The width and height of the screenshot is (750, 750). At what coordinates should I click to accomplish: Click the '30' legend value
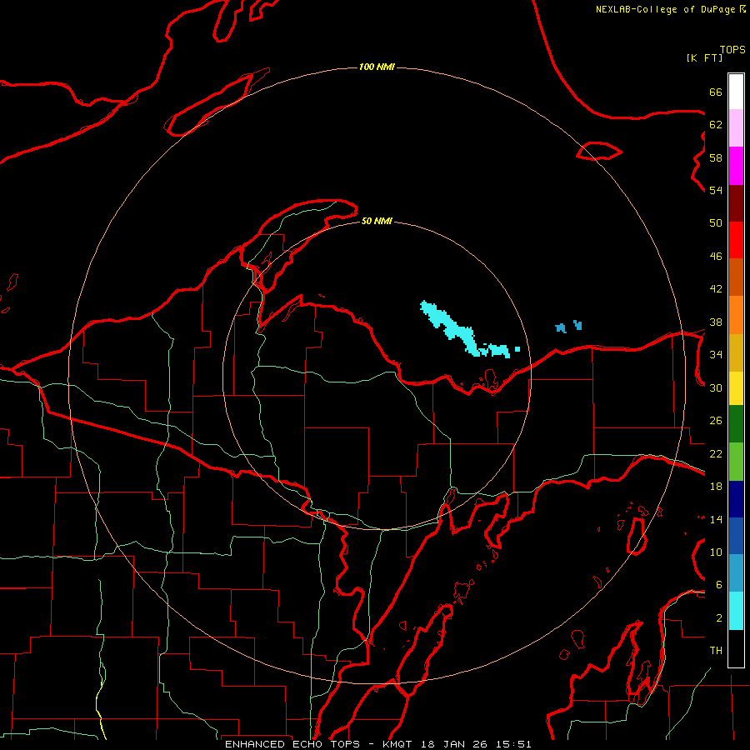716,387
